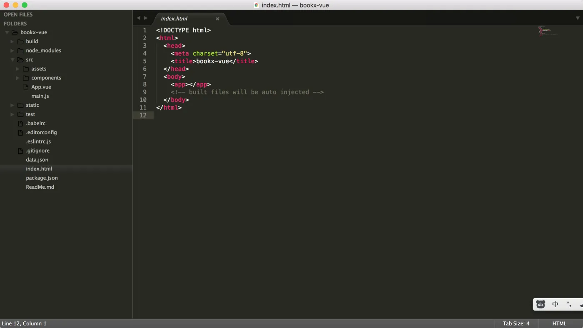Open .editorconfig in the sidebar
Screen dimensions: 583x328
click(41, 133)
